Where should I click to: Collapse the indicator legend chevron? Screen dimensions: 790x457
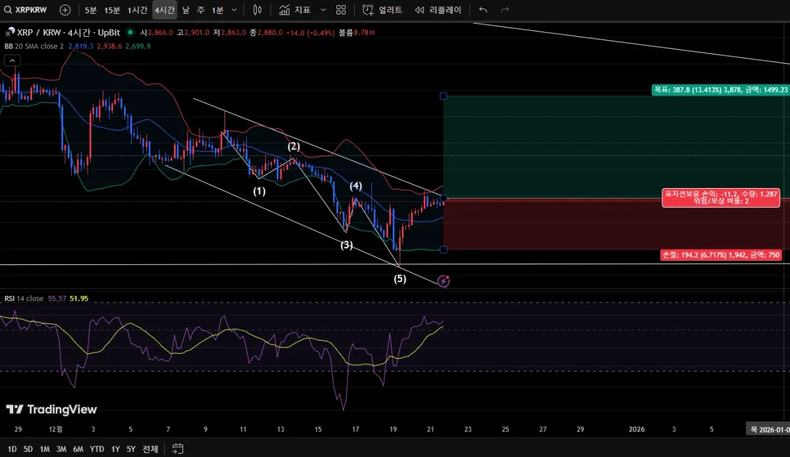pos(12,60)
